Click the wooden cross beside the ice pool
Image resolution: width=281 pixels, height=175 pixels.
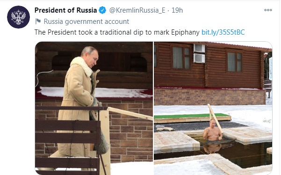tap(216, 119)
